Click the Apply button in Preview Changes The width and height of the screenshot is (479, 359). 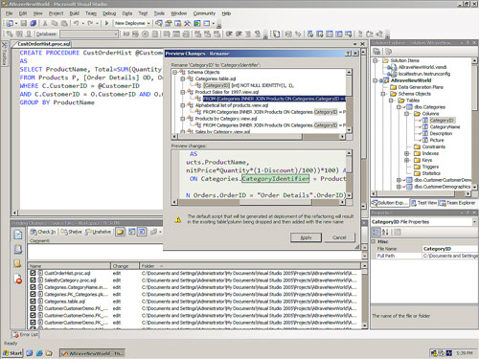click(x=306, y=237)
